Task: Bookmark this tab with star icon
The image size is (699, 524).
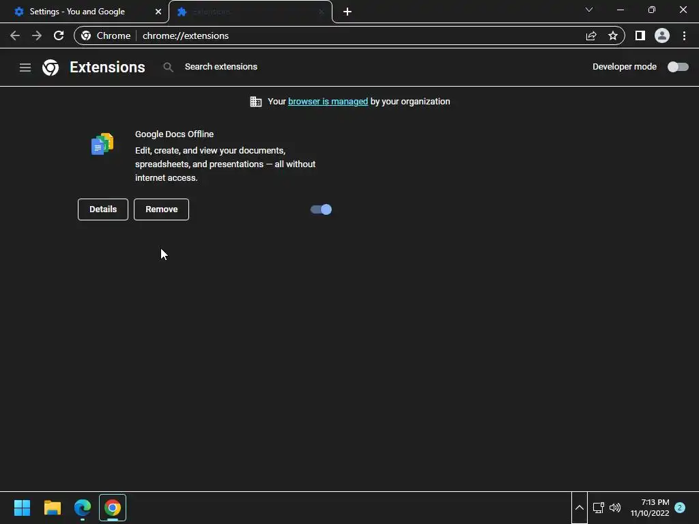Action: click(613, 35)
